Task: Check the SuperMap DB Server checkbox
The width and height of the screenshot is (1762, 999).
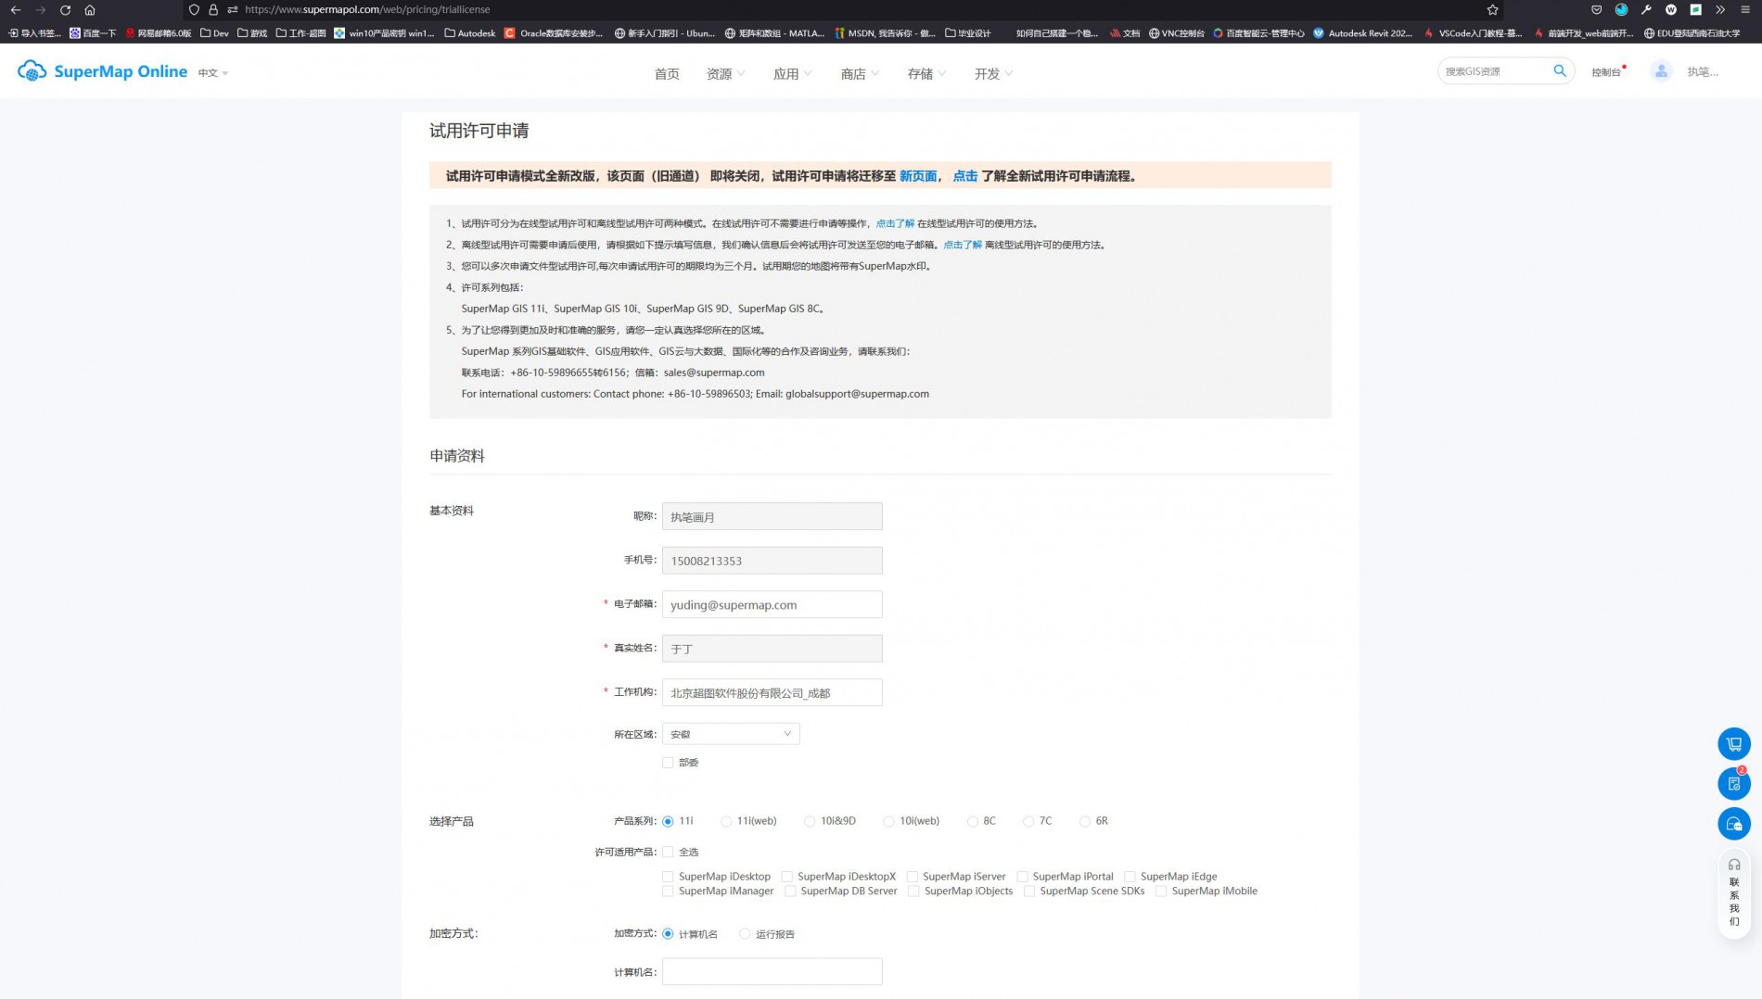Action: 790,892
